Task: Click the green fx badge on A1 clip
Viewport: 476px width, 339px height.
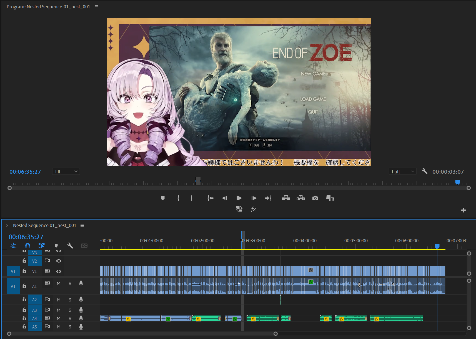Action: pyautogui.click(x=311, y=282)
